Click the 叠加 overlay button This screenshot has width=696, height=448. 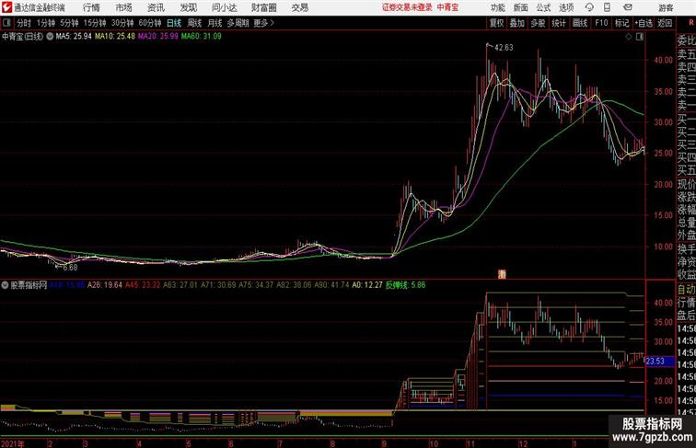[x=517, y=23]
